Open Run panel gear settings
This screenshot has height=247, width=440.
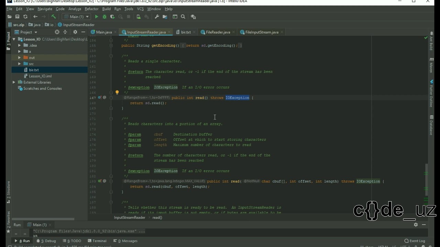(x=416, y=225)
